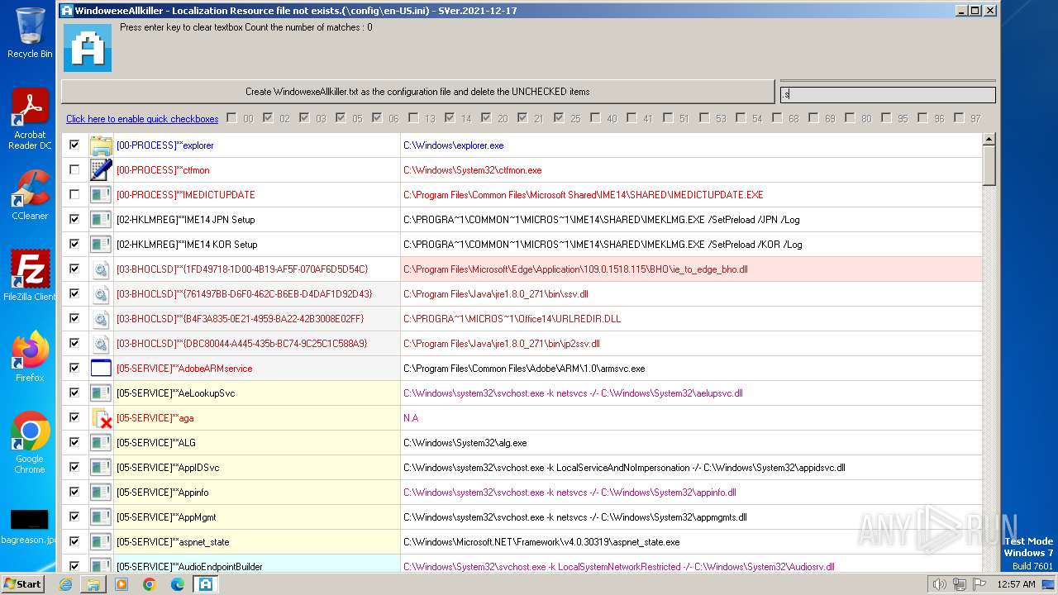Click the ctfmon process pen icon
This screenshot has height=595, width=1058.
(x=101, y=170)
